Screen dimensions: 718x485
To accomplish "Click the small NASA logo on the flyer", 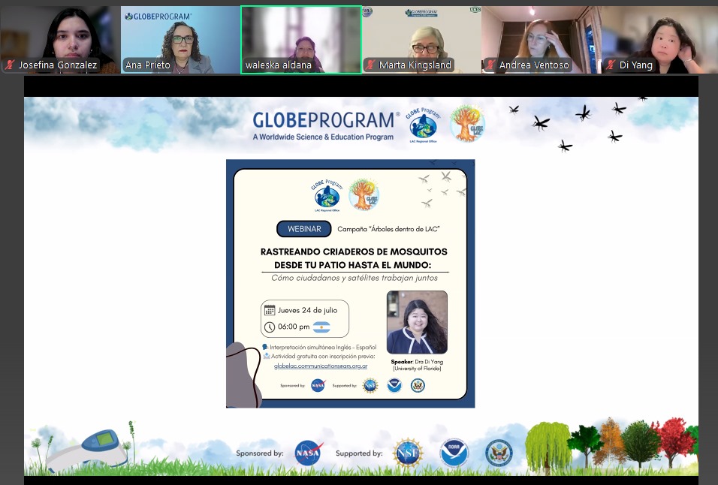I will (x=318, y=386).
